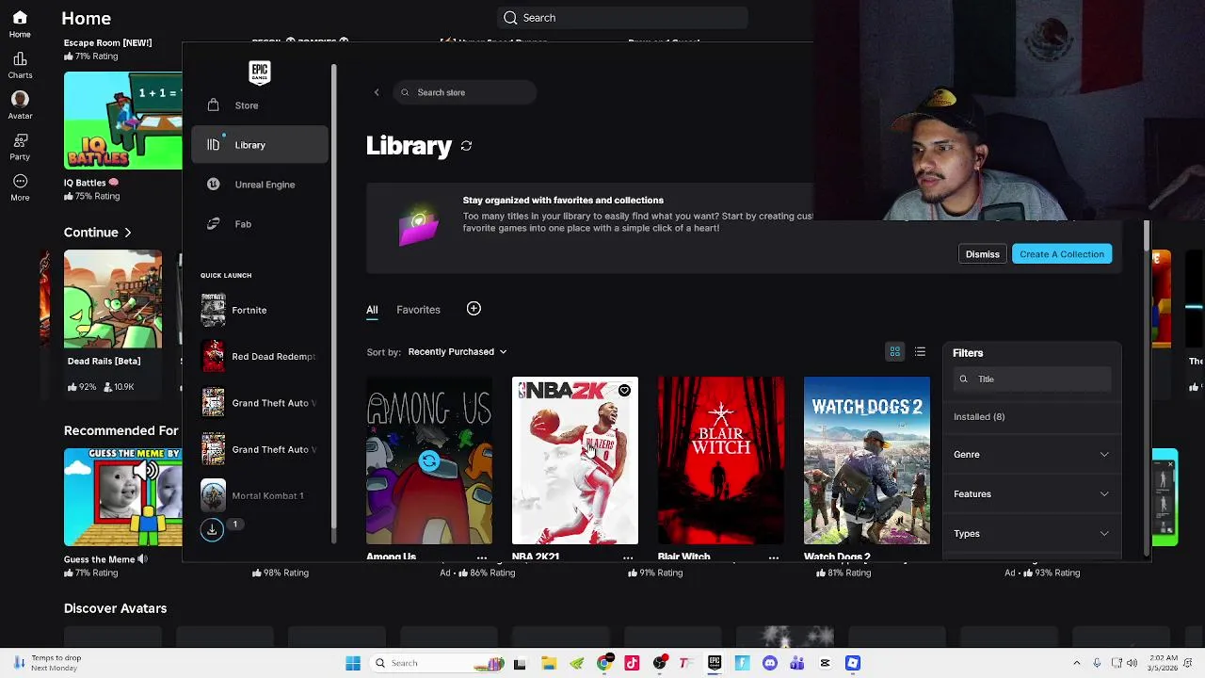1205x678 pixels.
Task: Switch to the All tab
Action: pos(372,310)
